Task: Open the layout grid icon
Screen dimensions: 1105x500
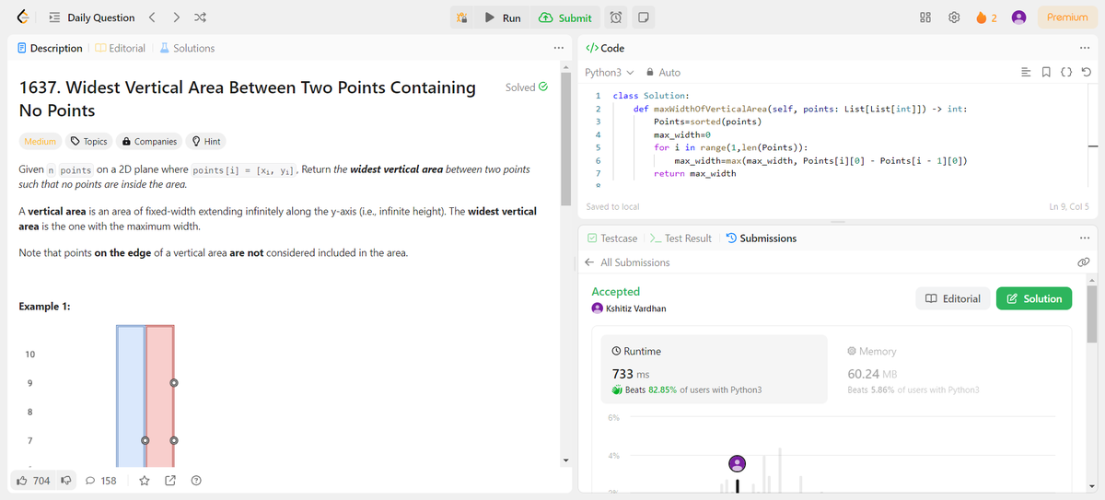Action: click(926, 17)
